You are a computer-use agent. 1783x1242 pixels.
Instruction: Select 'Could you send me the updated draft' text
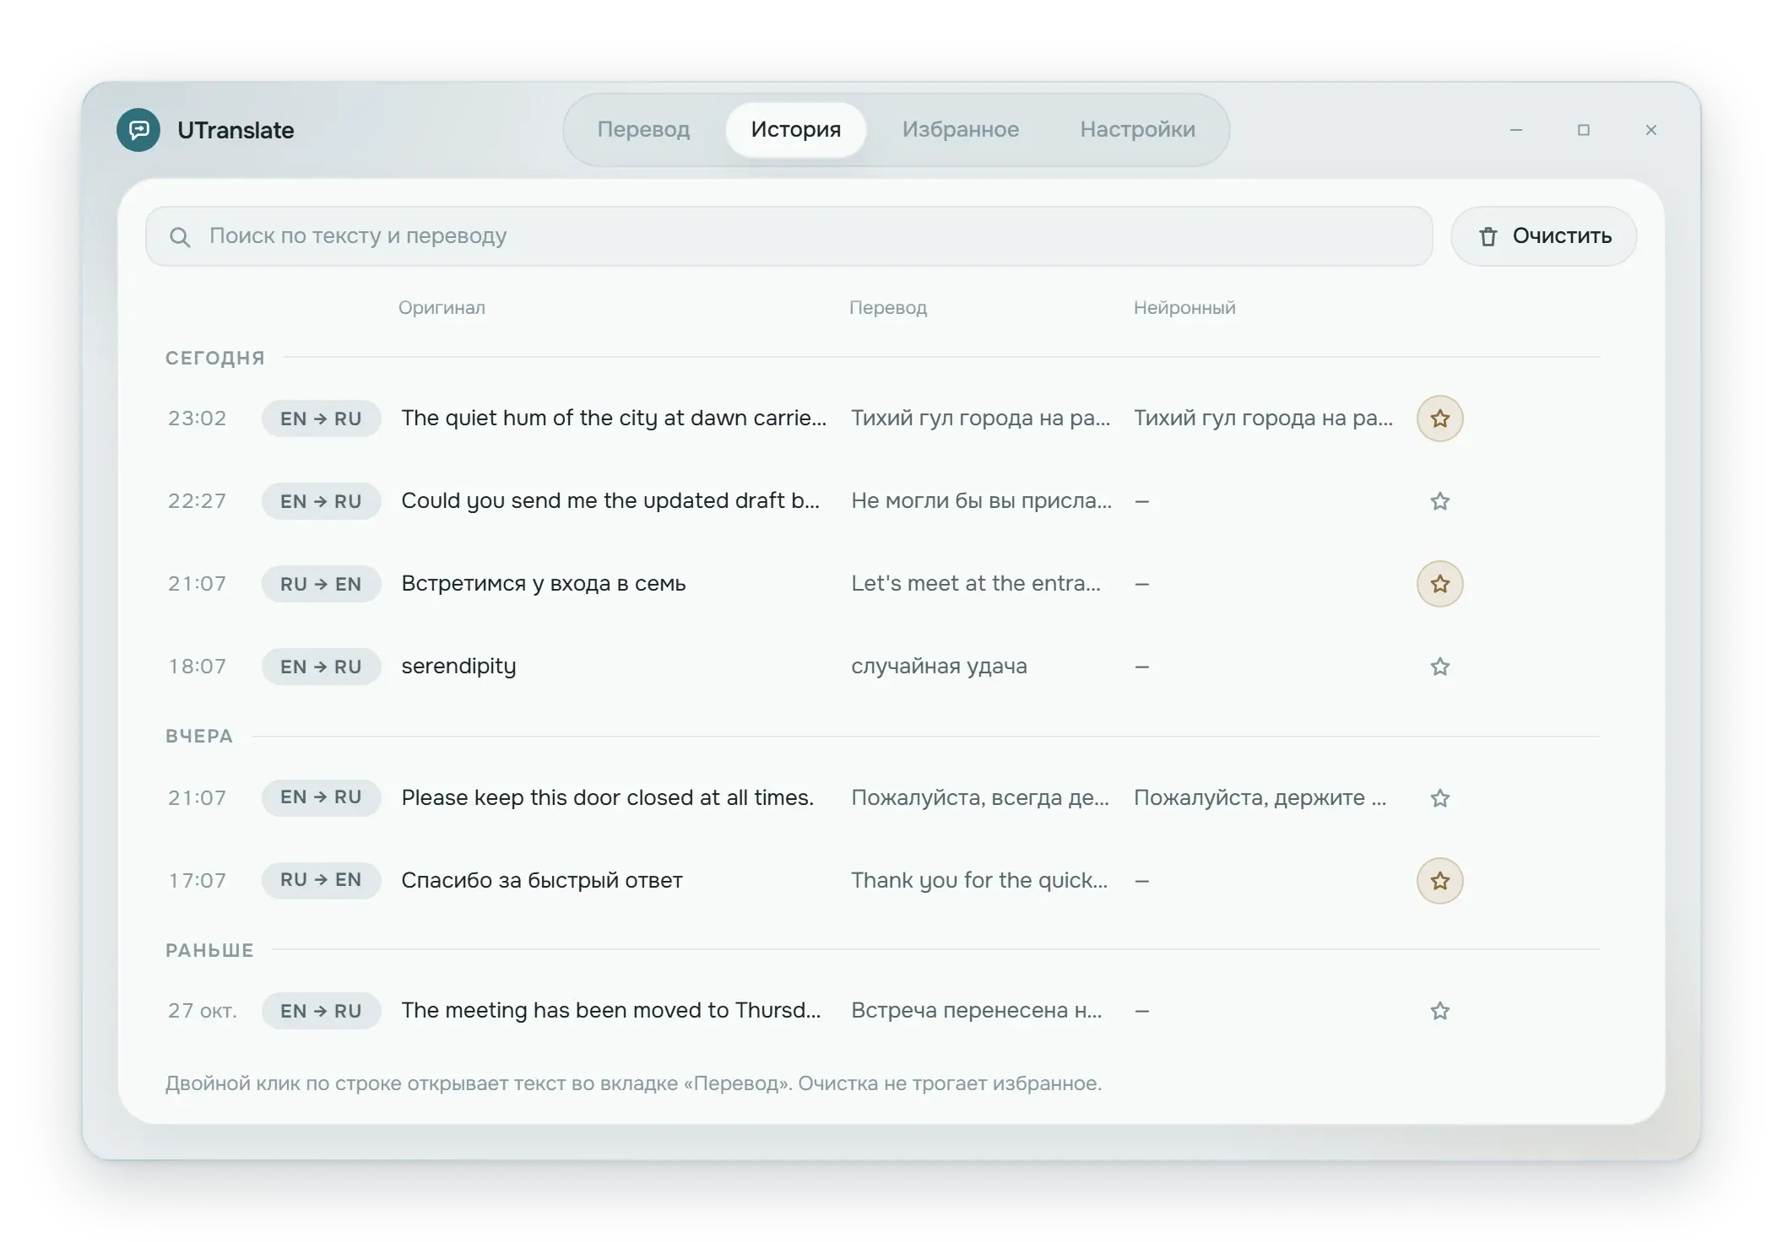click(610, 501)
